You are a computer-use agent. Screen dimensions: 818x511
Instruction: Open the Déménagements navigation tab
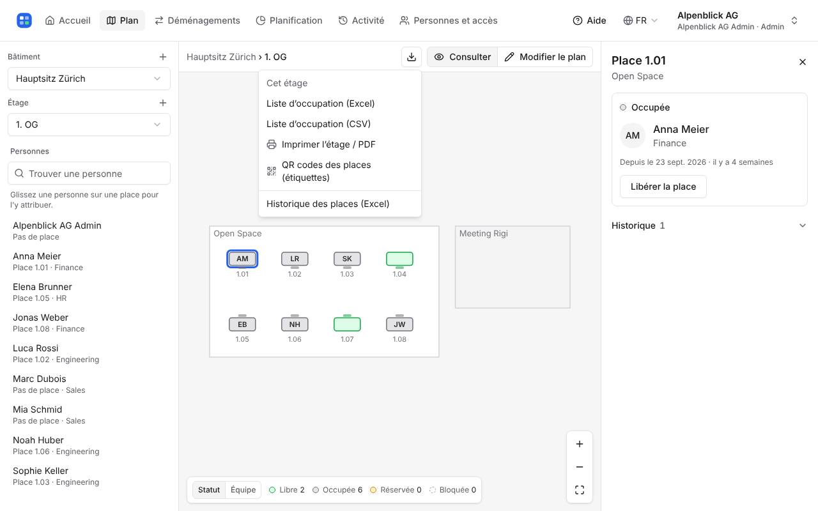[197, 20]
